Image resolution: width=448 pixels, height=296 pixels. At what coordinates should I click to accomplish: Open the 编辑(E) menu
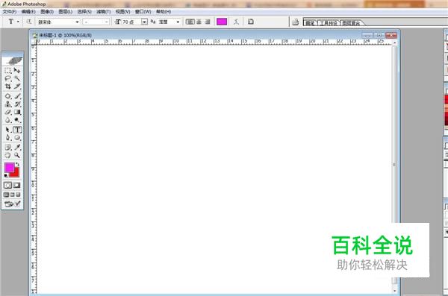tap(28, 12)
